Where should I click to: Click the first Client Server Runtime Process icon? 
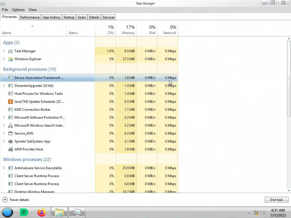11,176
